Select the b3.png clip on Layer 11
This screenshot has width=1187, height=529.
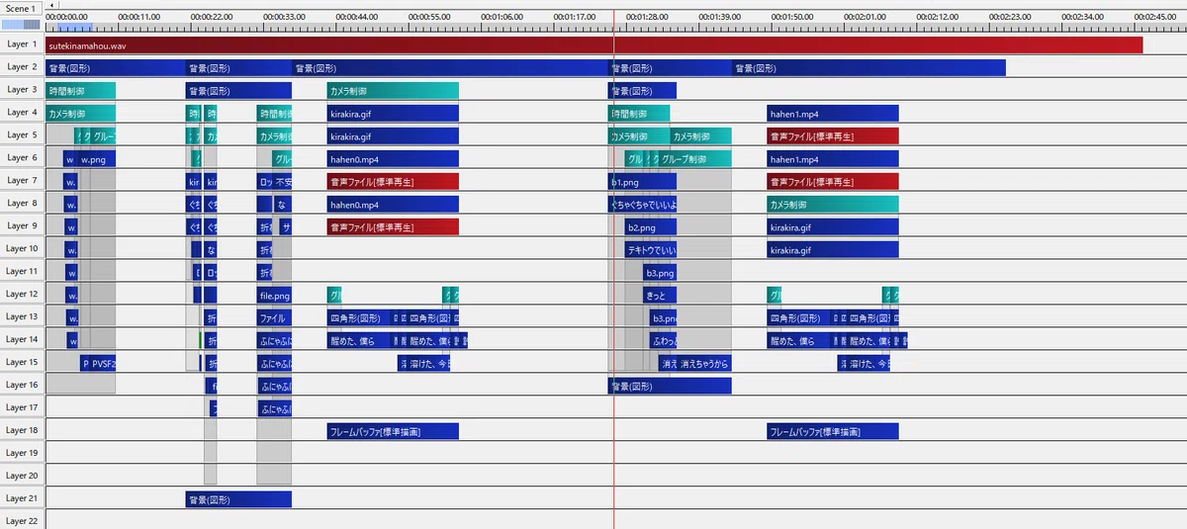(660, 273)
